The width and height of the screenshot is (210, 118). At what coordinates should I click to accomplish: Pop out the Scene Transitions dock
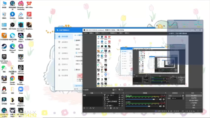(183, 93)
